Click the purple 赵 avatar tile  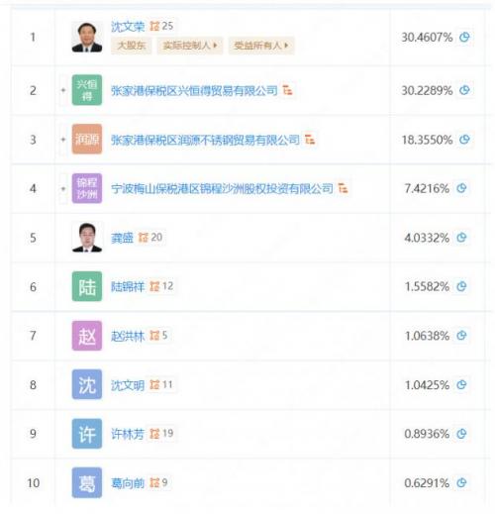tap(87, 336)
